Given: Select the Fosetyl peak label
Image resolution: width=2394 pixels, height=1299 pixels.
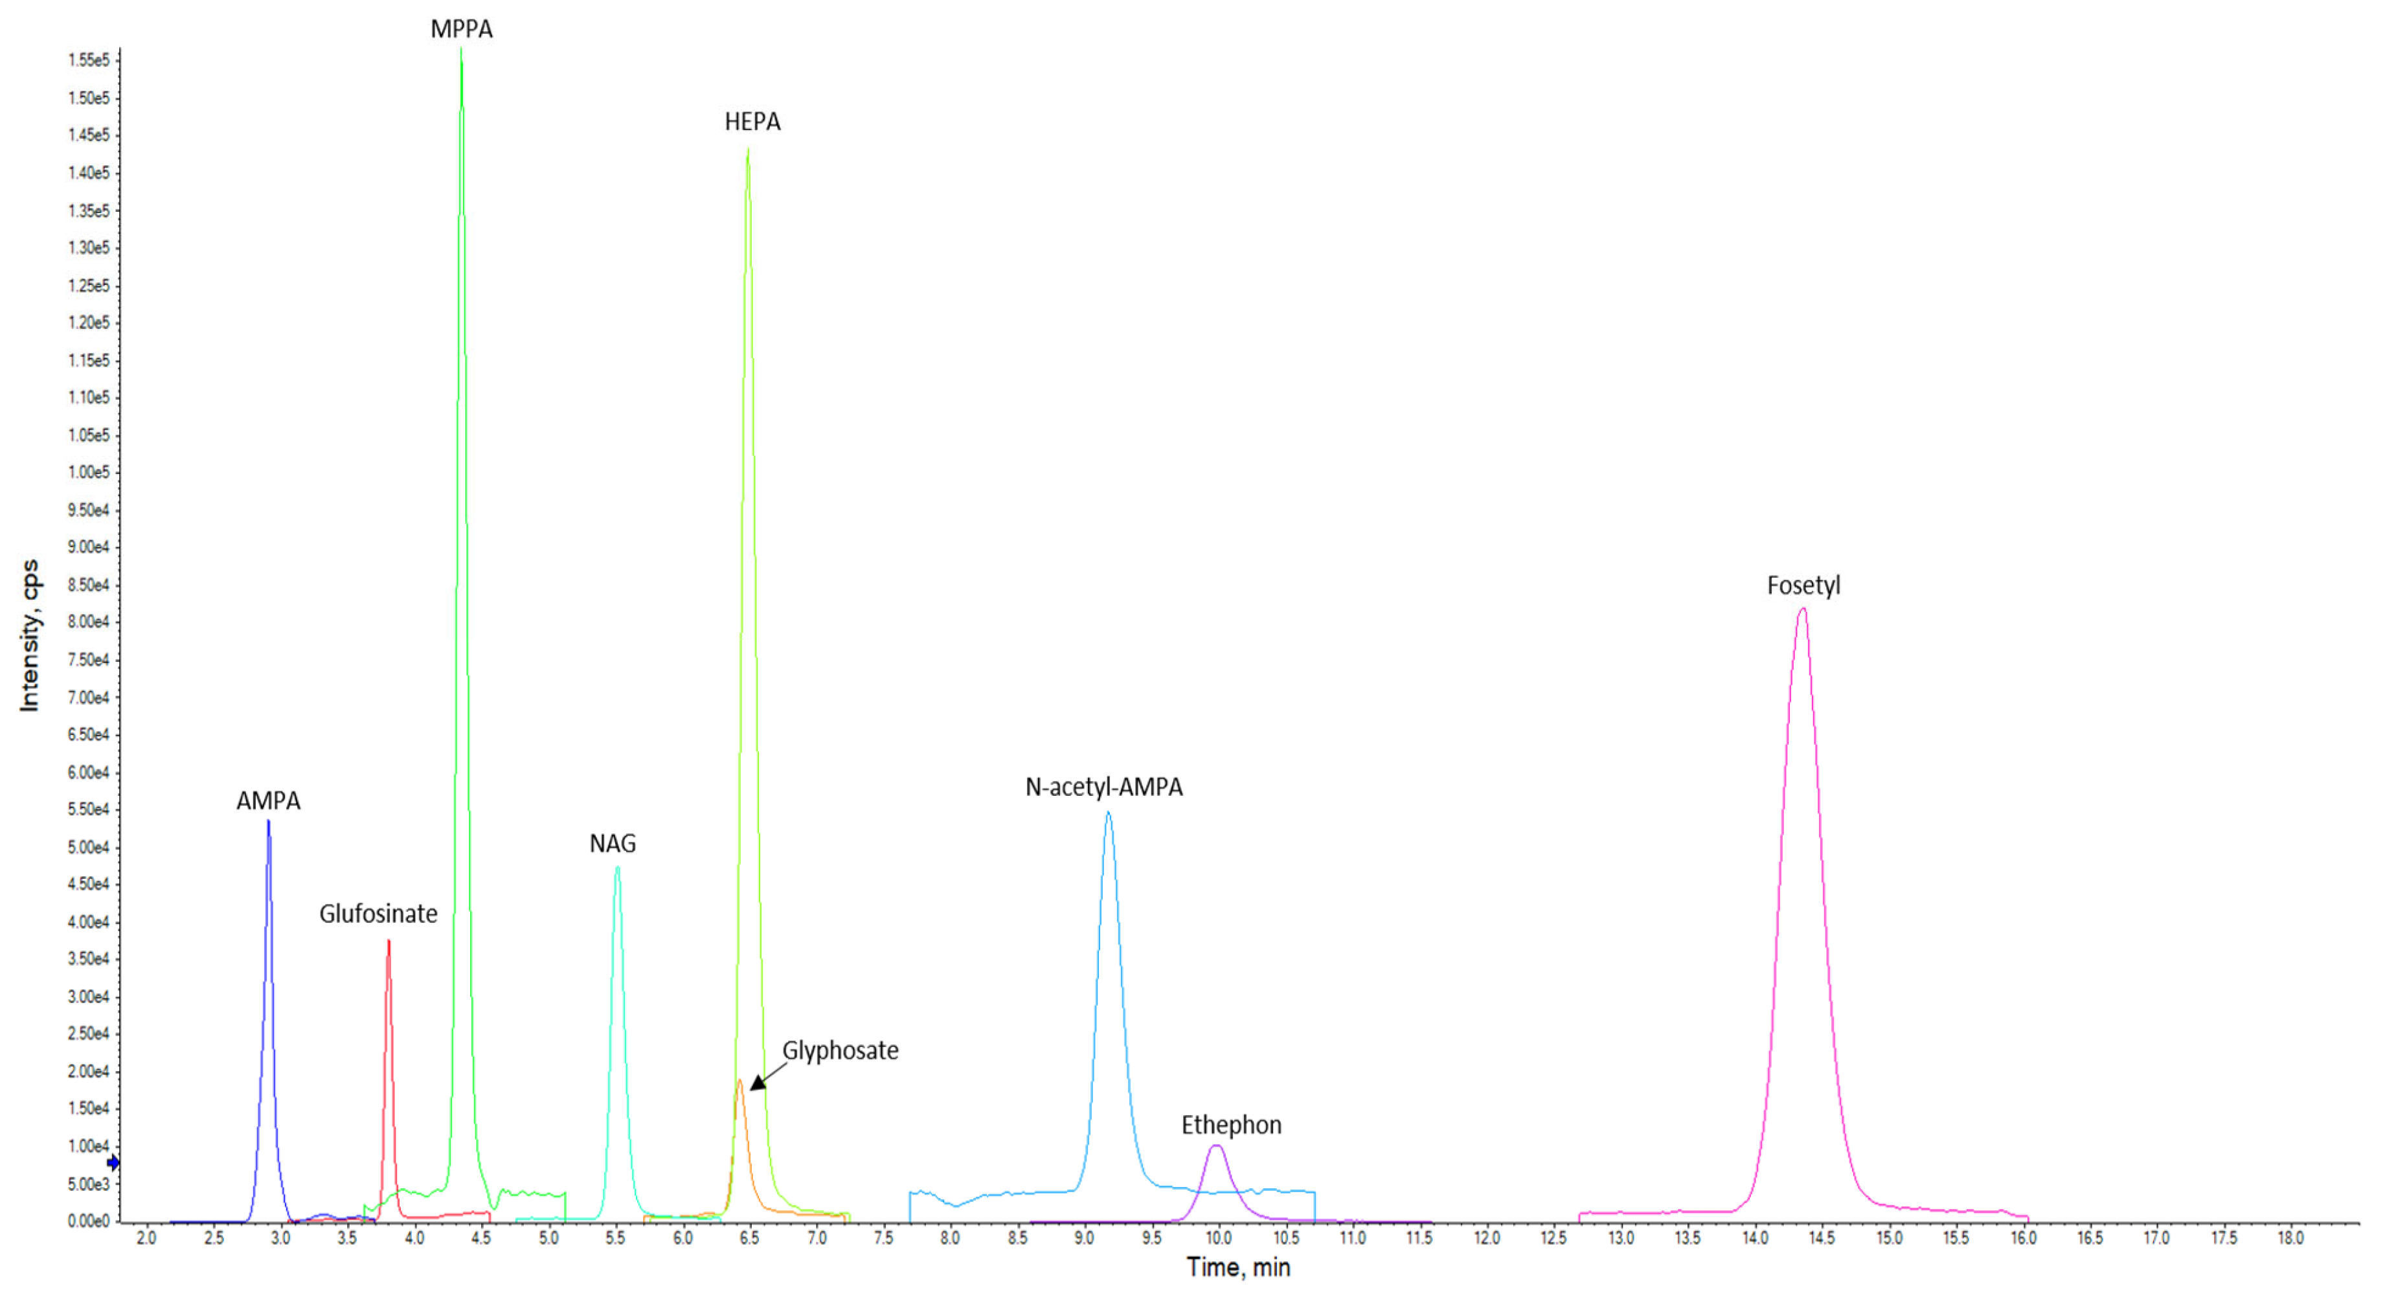Looking at the screenshot, I should click(1803, 586).
